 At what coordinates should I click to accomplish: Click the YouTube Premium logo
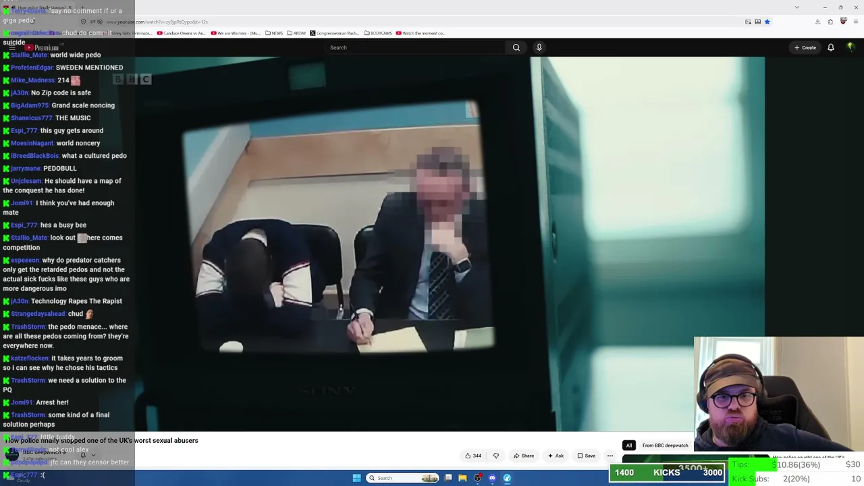pyautogui.click(x=42, y=48)
